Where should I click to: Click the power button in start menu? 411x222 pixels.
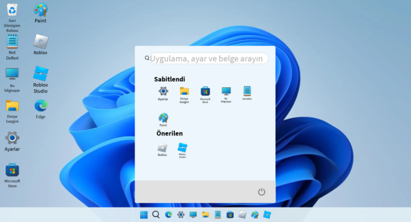(x=261, y=192)
